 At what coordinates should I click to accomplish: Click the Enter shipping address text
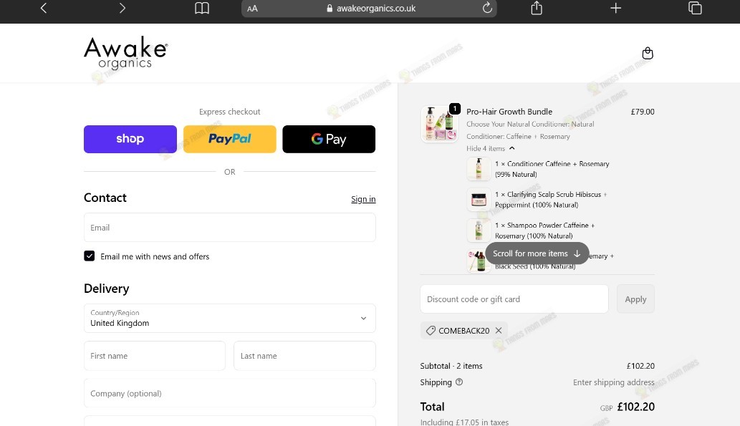[x=613, y=382]
